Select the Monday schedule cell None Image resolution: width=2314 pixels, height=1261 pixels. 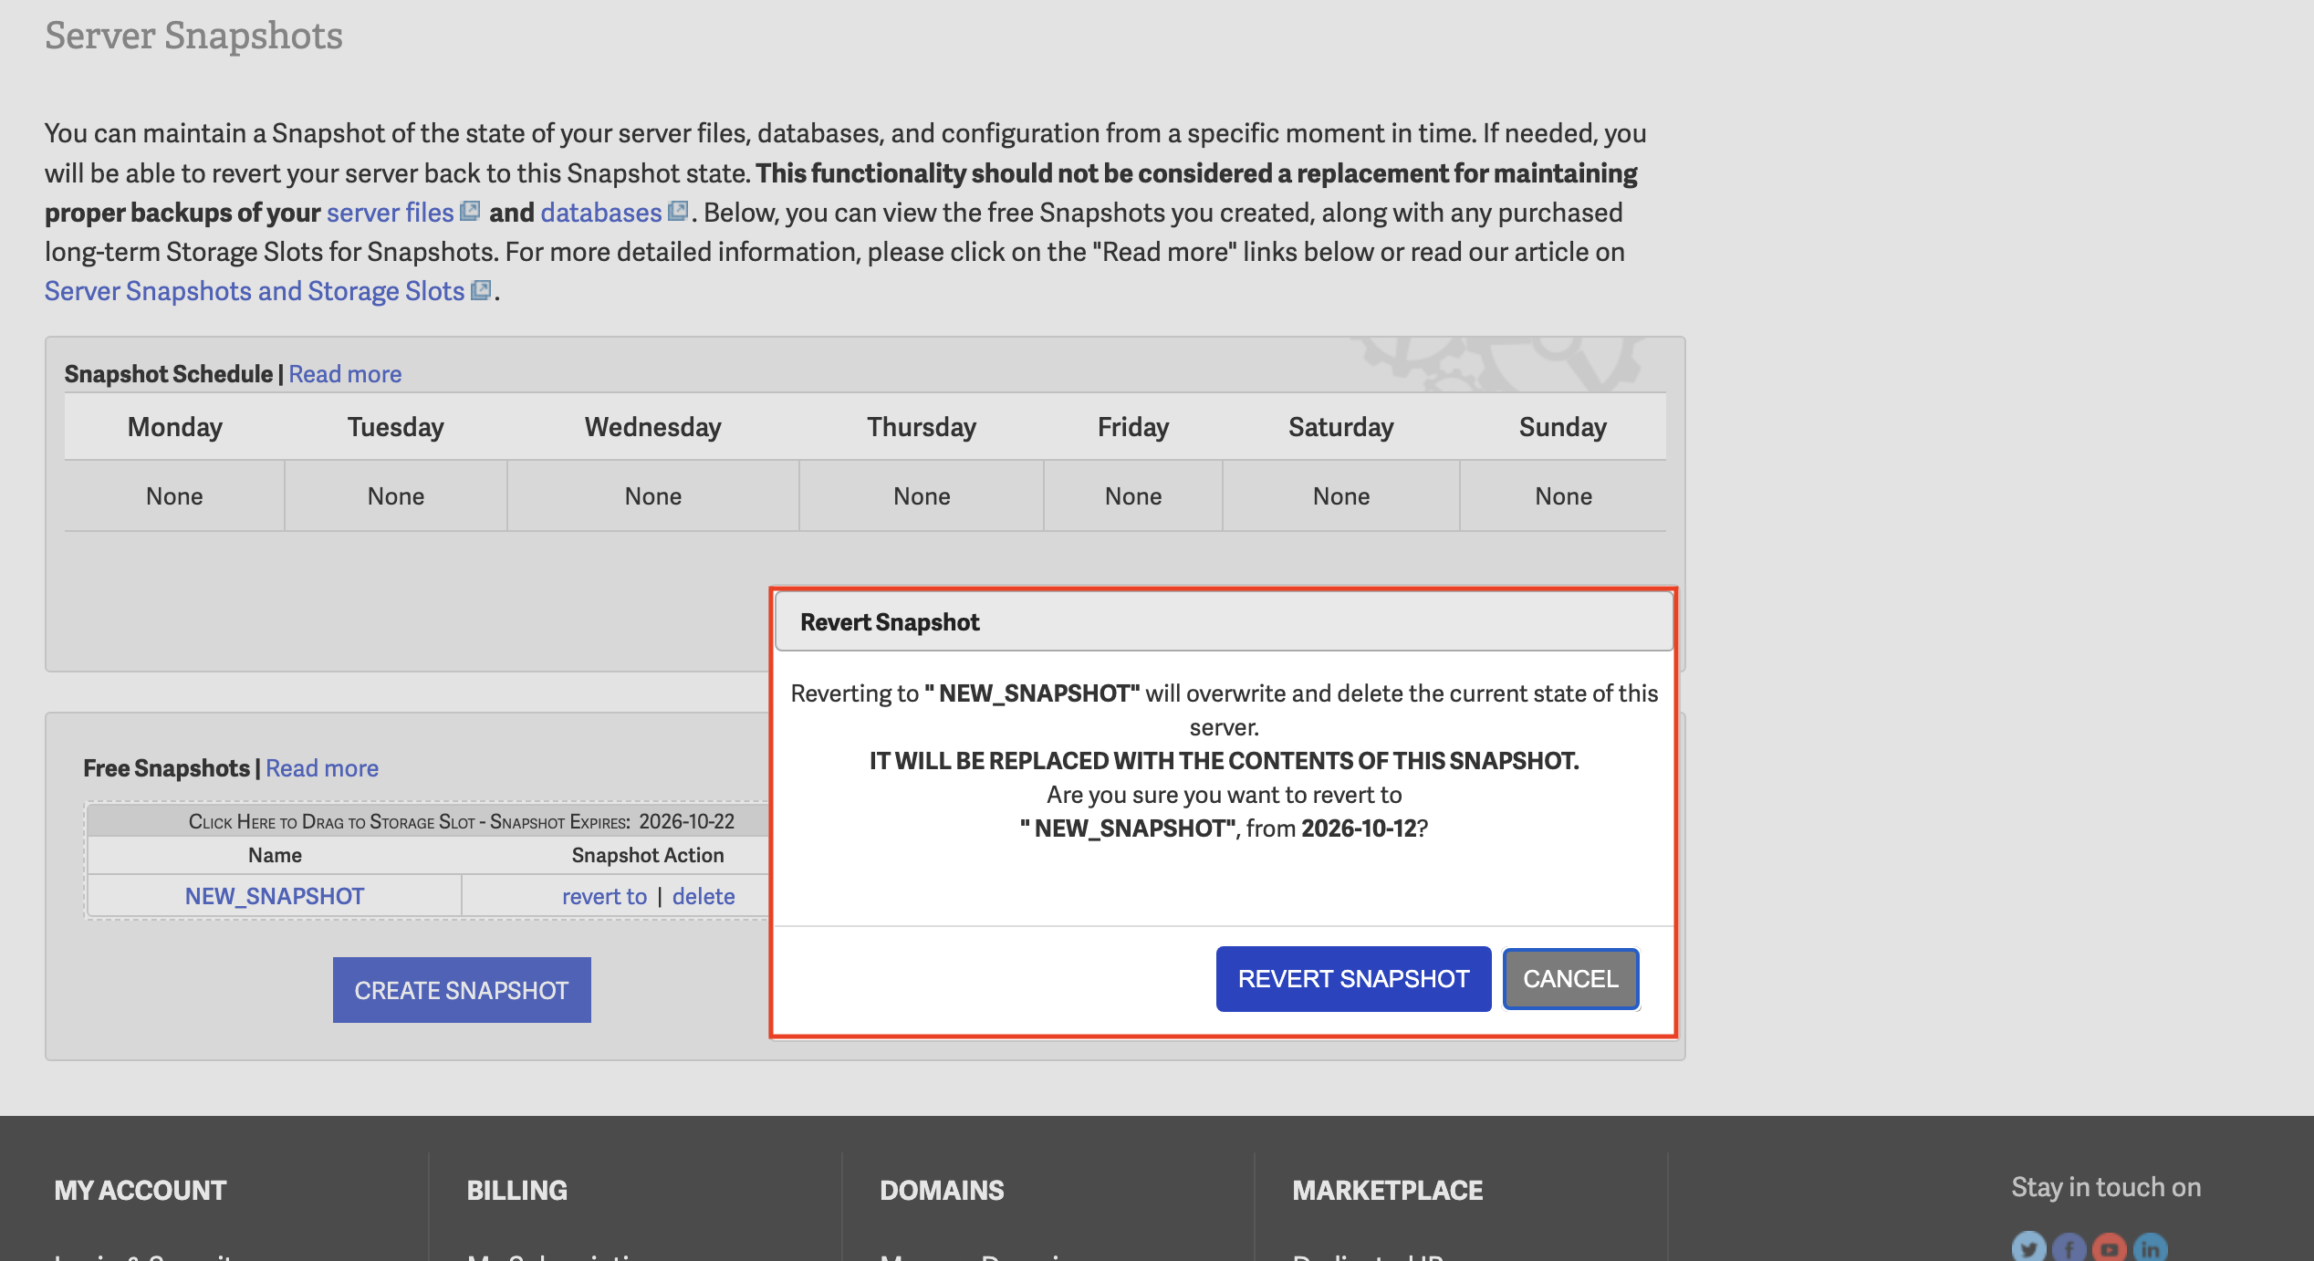[174, 496]
